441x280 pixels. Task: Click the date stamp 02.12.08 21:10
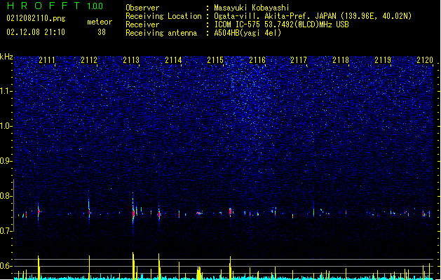click(36, 32)
